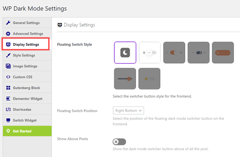Pick the solid orange pill switch style

(x=223, y=52)
